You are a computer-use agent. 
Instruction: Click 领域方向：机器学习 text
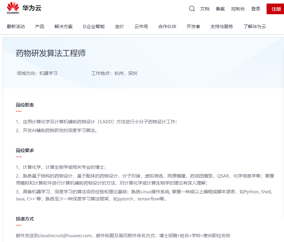[x=37, y=73]
